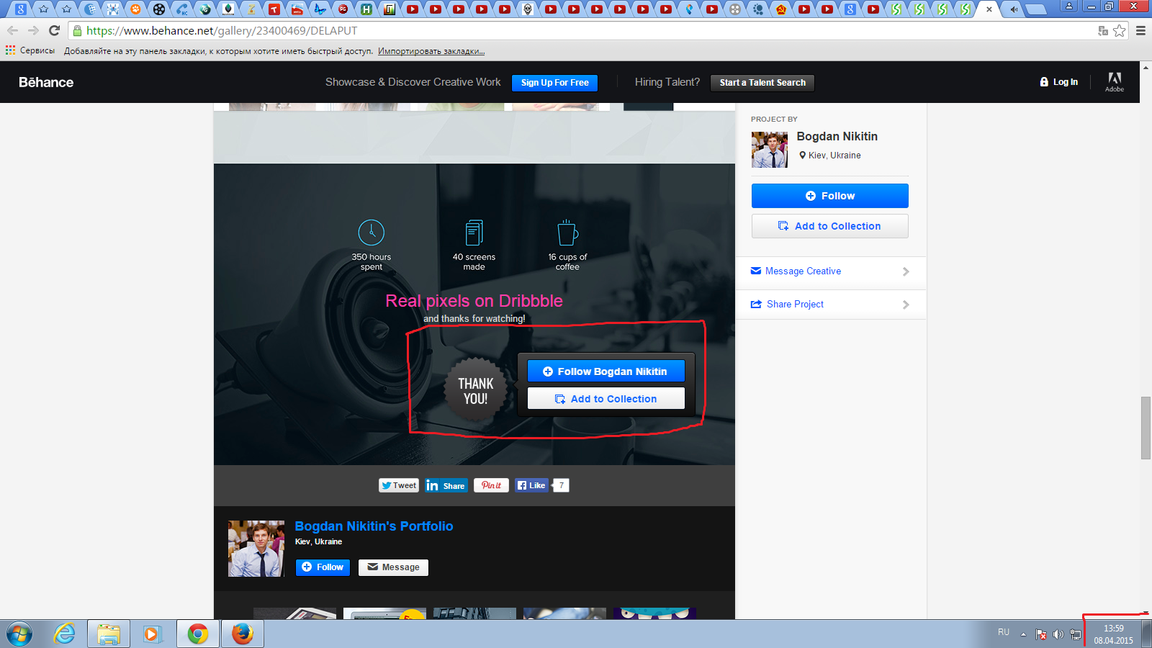Reload the Behance page
The image size is (1152, 648).
pyautogui.click(x=54, y=31)
